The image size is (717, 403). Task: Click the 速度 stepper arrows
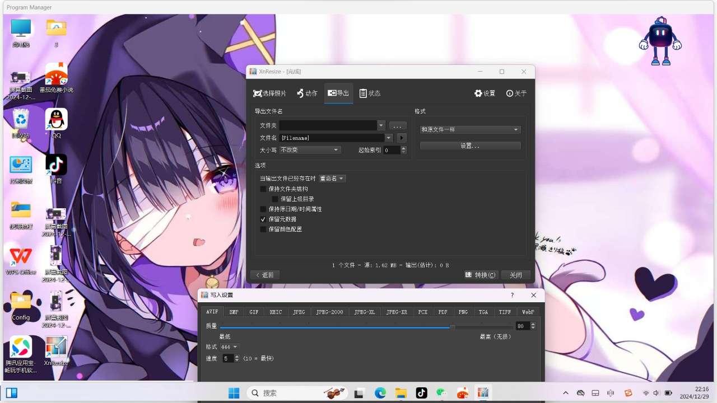click(x=237, y=358)
